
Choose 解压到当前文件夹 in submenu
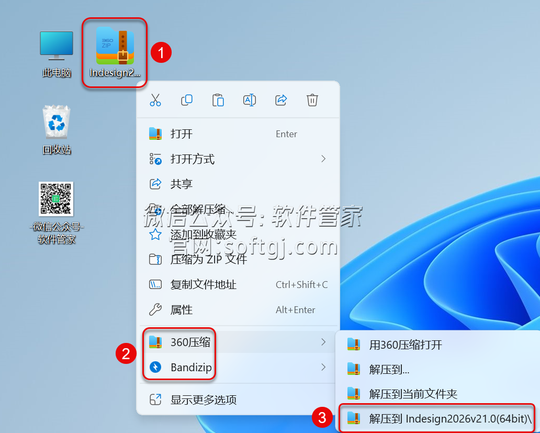(437, 393)
